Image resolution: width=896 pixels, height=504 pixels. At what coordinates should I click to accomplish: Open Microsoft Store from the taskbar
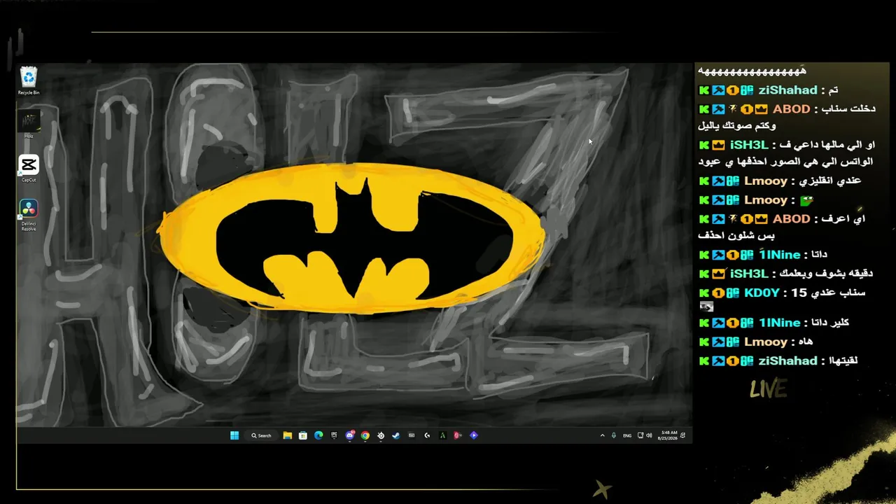tap(303, 435)
